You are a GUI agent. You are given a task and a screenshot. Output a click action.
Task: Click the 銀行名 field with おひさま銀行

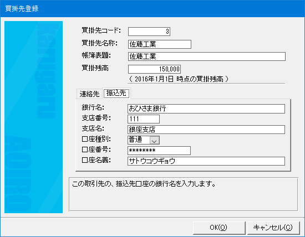point(206,109)
